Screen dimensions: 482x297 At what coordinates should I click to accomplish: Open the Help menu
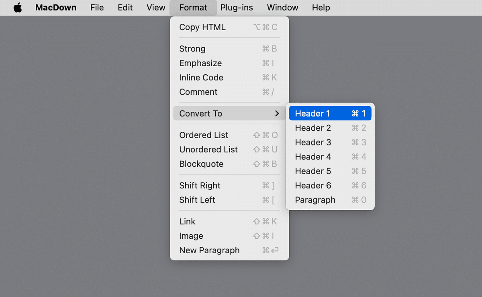point(321,8)
